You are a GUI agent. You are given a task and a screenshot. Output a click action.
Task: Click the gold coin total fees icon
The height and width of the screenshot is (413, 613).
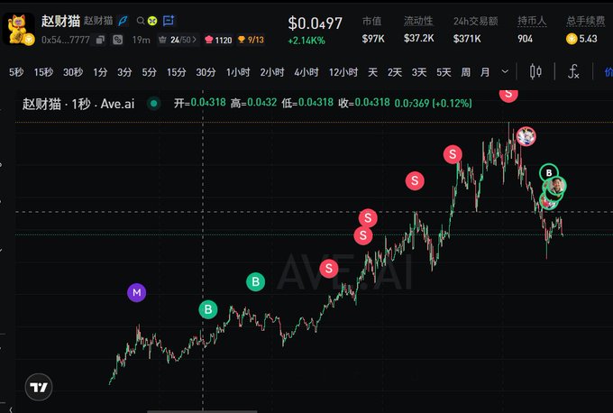572,39
